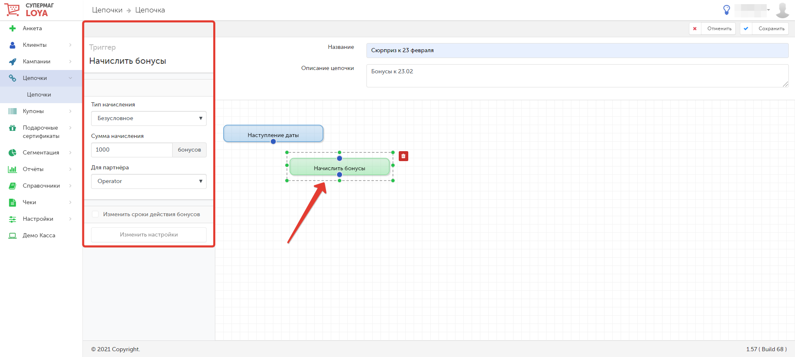Open the Клиенты menu label
795x357 pixels.
(x=35, y=45)
